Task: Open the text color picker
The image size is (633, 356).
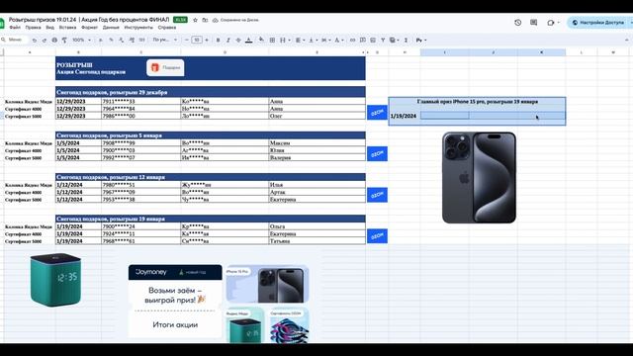Action: tap(248, 40)
